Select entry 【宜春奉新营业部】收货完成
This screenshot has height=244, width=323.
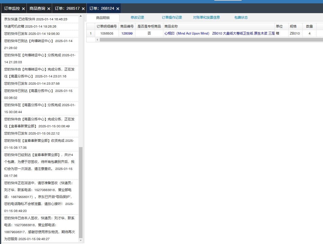40,144
